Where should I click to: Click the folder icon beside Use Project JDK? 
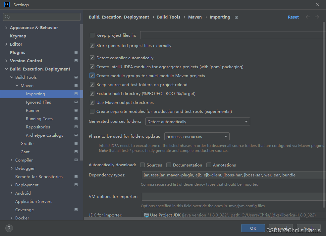point(146,215)
